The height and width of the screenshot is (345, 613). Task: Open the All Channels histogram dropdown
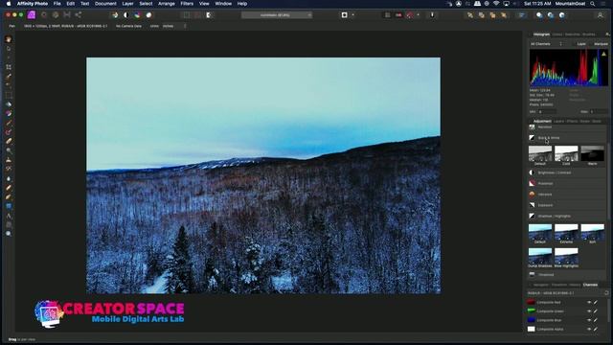(546, 44)
